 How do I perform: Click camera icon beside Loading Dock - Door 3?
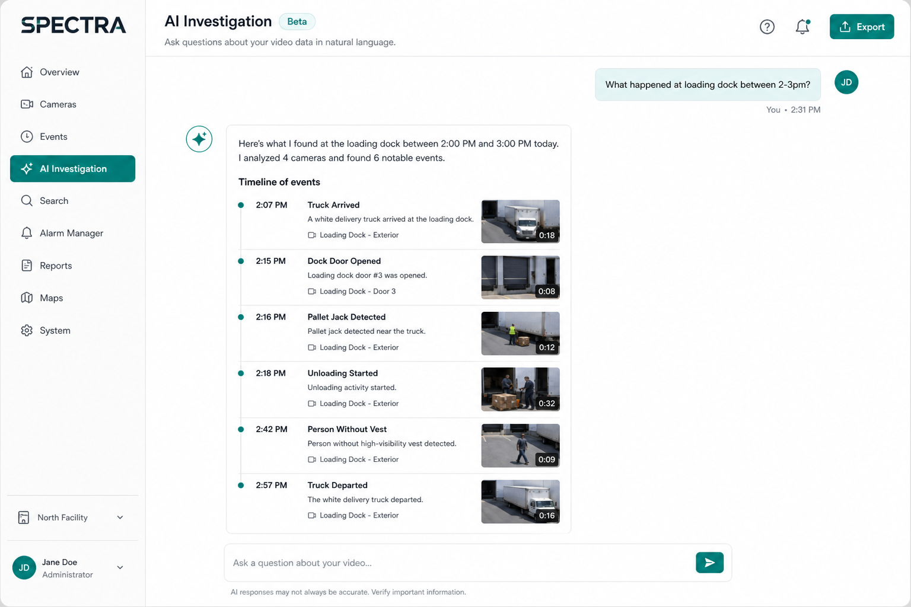pyautogui.click(x=312, y=291)
